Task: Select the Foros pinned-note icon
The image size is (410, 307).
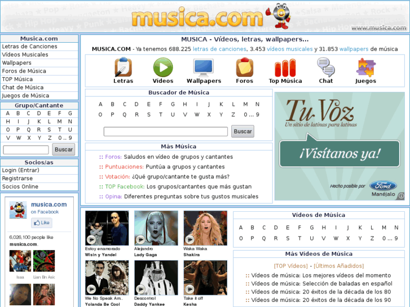Action: pyautogui.click(x=245, y=67)
